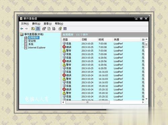
Task: Click the info icon in the 6:20:55 row
Action: coord(64,68)
